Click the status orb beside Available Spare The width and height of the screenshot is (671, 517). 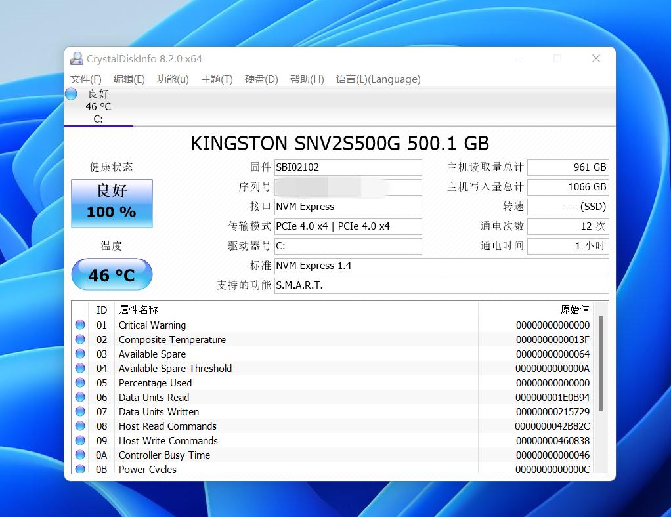(80, 354)
